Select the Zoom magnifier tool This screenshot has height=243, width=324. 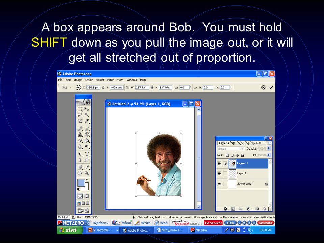[87, 173]
